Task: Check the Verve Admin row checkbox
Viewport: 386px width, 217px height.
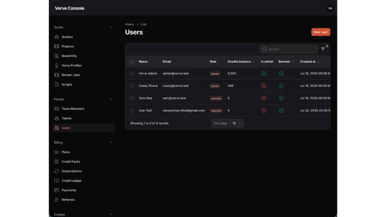Action: [x=132, y=74]
